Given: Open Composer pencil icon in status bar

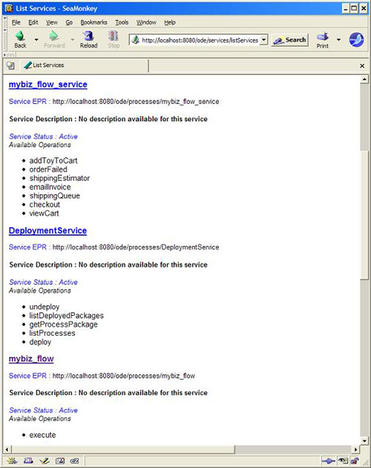Looking at the screenshot, I should [x=44, y=461].
